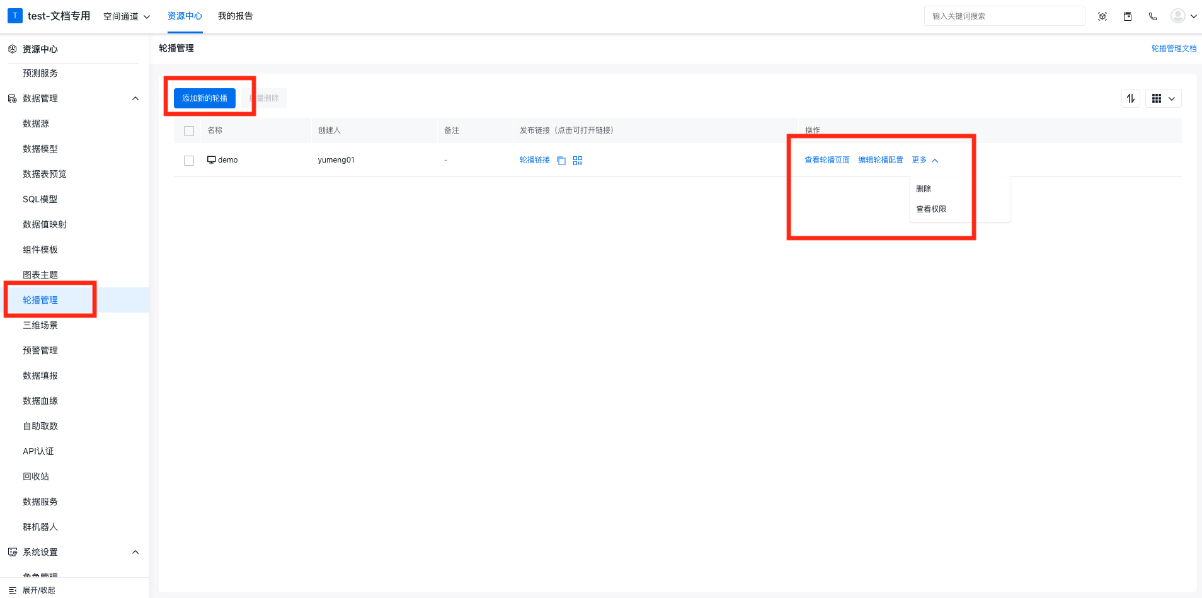Click the monitor icon beside demo

coord(212,160)
